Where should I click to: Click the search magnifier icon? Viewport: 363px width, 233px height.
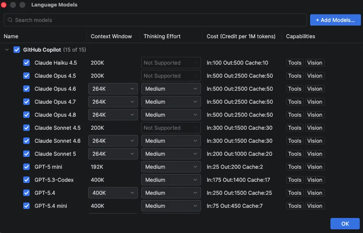(x=10, y=20)
